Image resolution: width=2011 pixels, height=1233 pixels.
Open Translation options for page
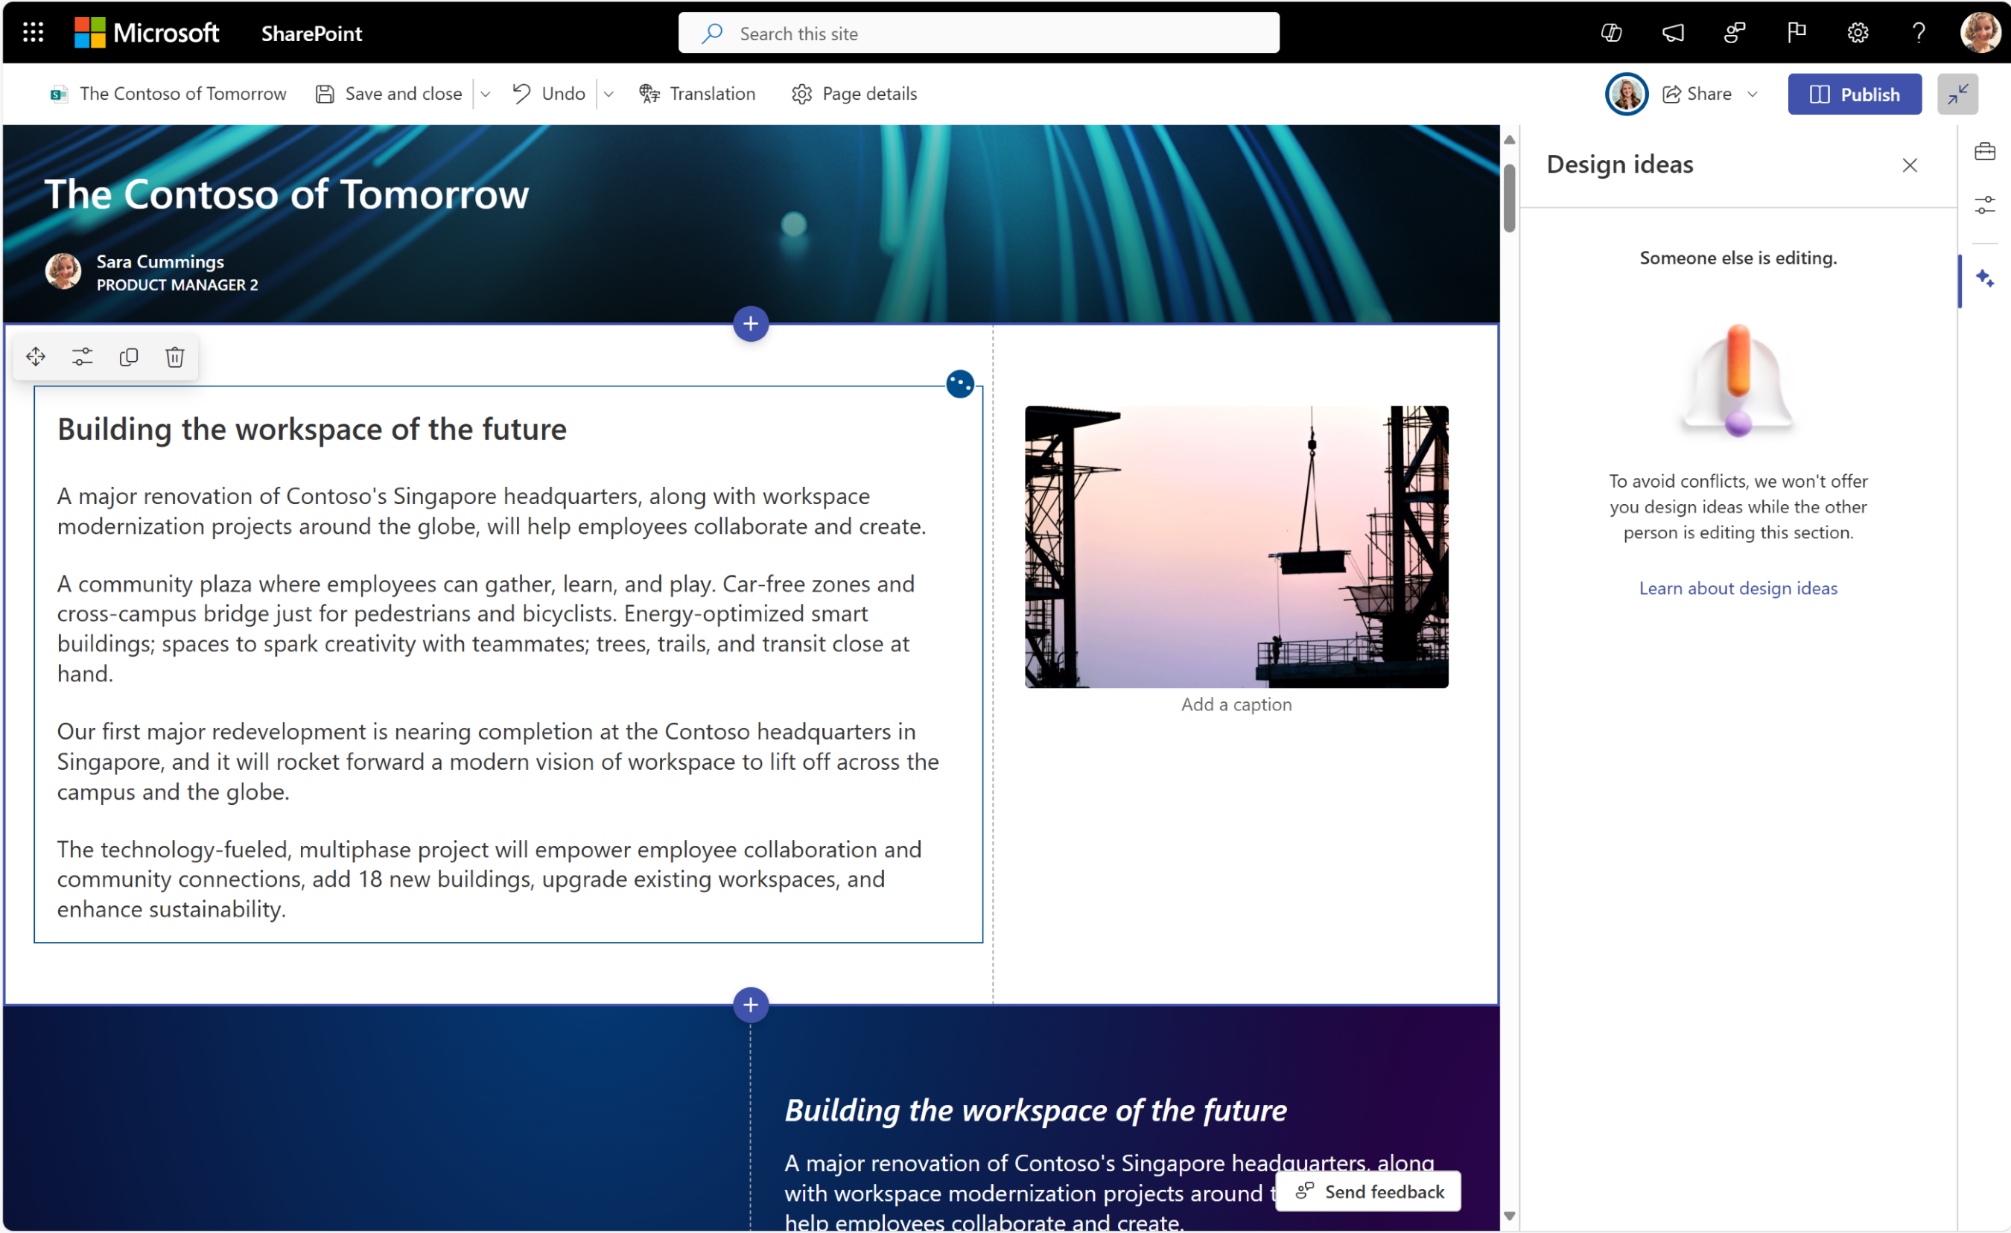tap(698, 95)
